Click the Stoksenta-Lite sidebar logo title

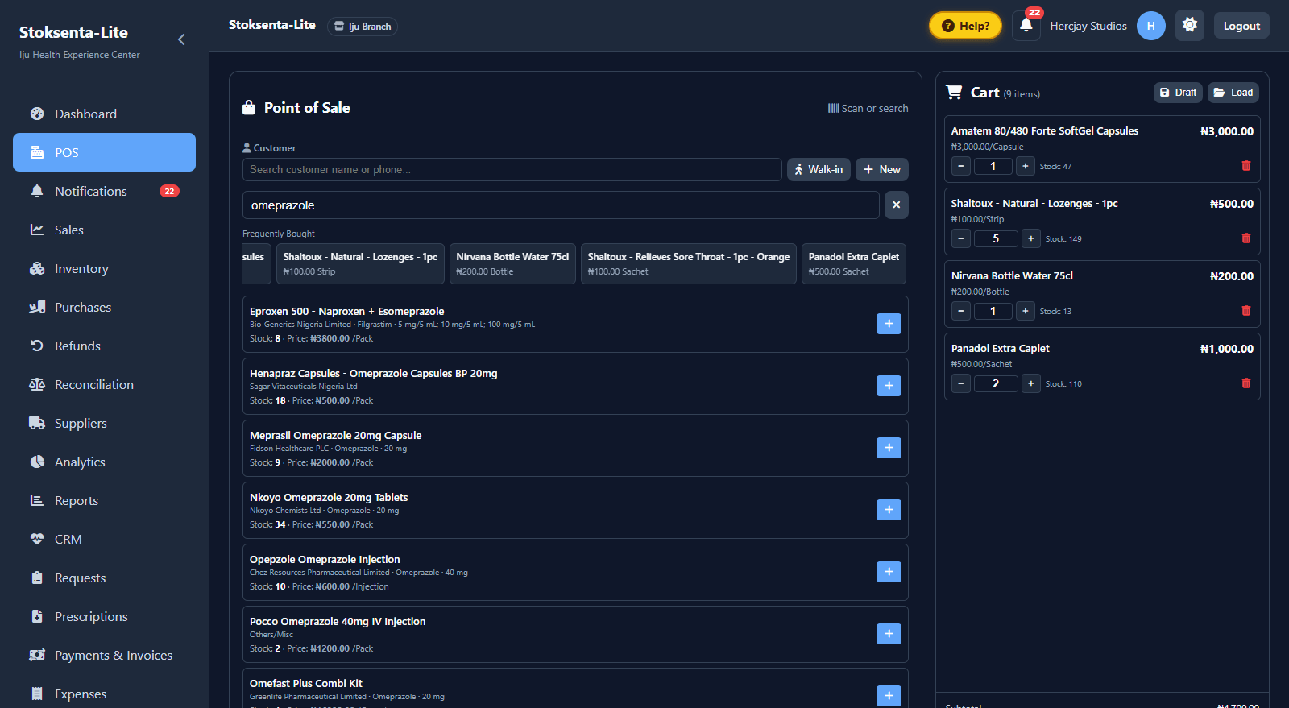point(73,32)
